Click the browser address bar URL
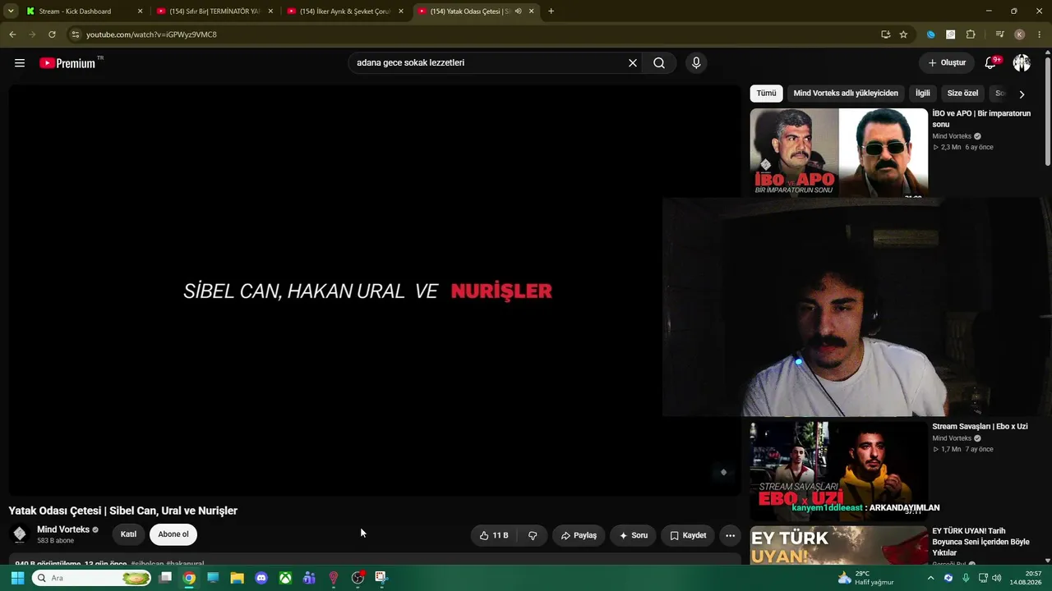The width and height of the screenshot is (1052, 591). pyautogui.click(x=151, y=34)
